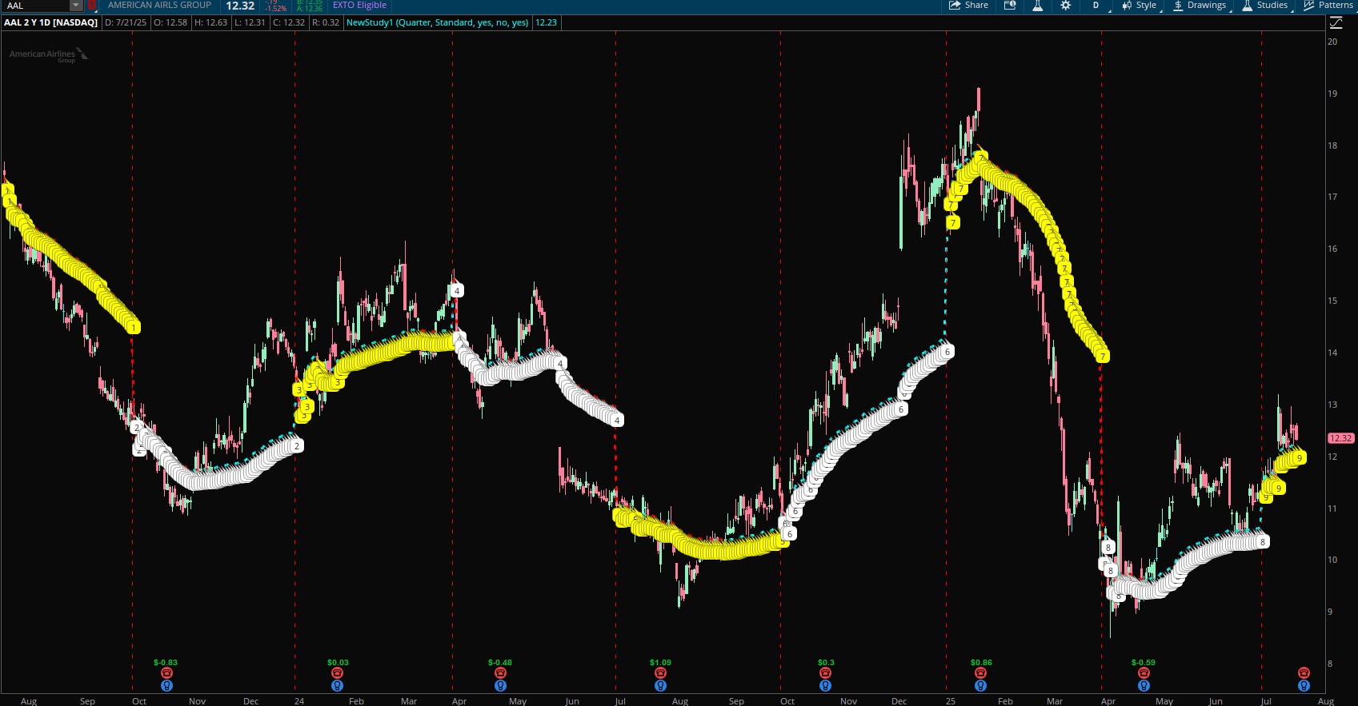Viewport: 1358px width, 706px height.
Task: Click the blue bulb icon under $-0.59
Action: coord(1144,686)
